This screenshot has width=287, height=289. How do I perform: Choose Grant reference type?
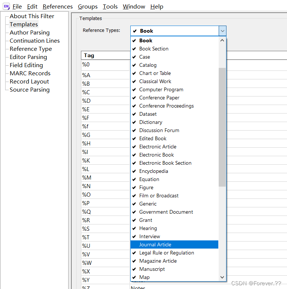[x=174, y=220]
